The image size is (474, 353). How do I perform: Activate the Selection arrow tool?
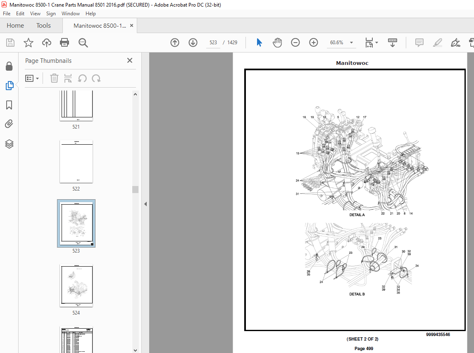click(x=259, y=43)
